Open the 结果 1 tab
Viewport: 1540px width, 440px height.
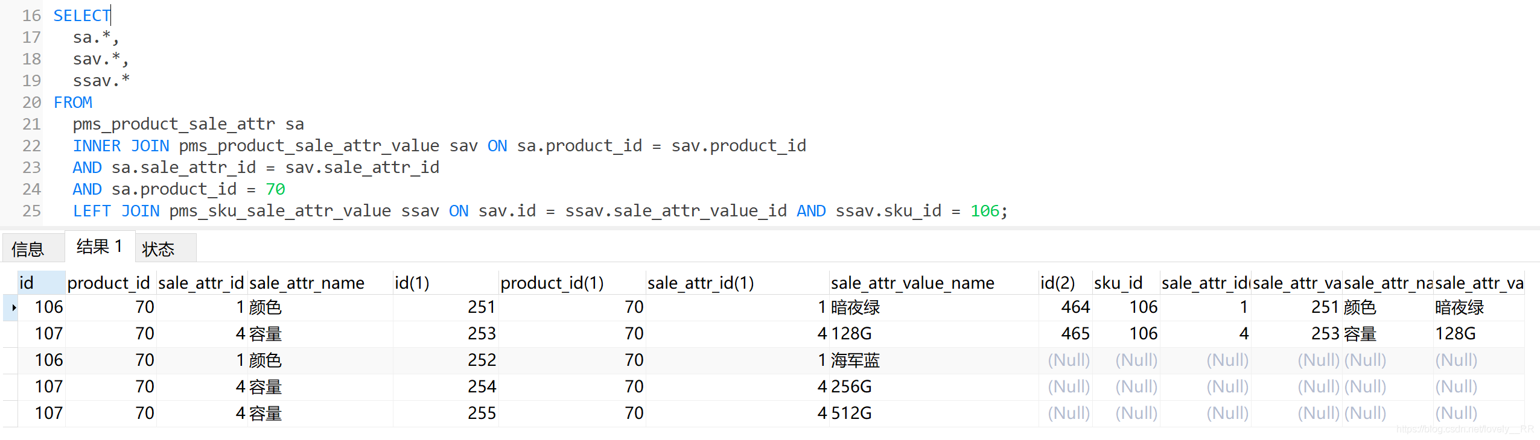click(x=99, y=247)
